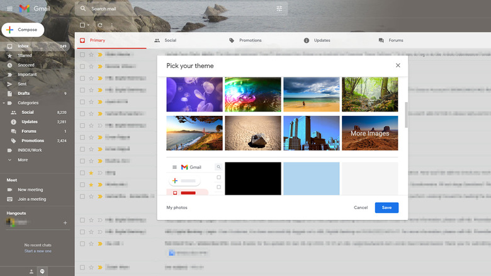Open the Snoozed folder in sidebar
The width and height of the screenshot is (491, 276).
coord(26,65)
